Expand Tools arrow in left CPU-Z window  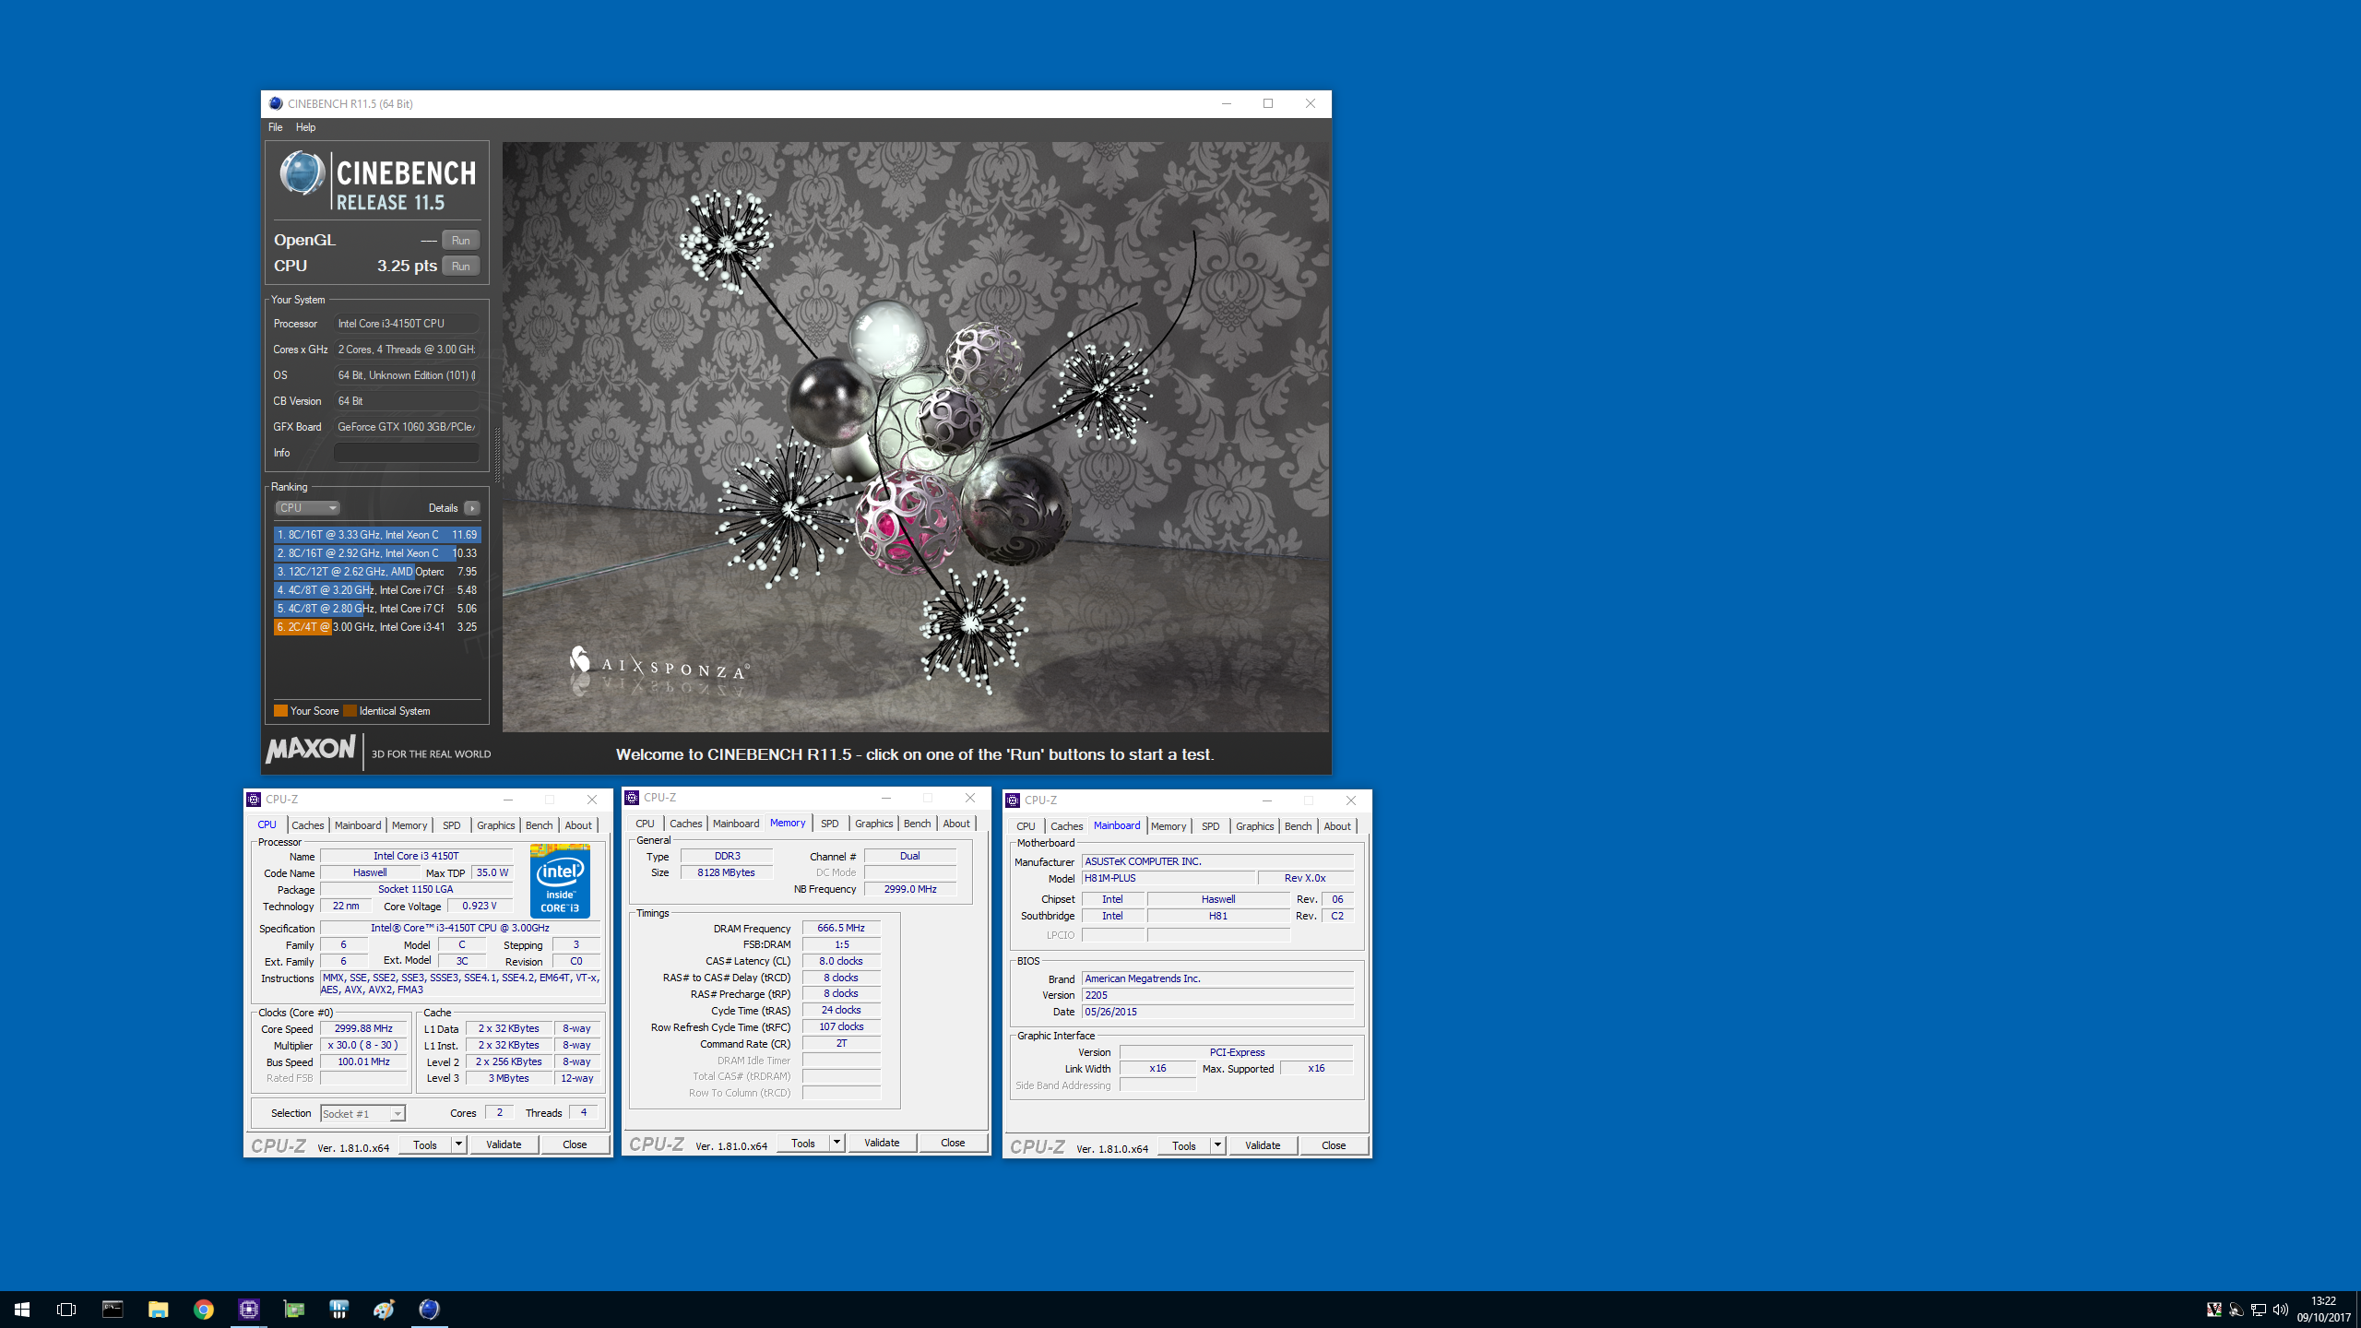click(x=458, y=1144)
